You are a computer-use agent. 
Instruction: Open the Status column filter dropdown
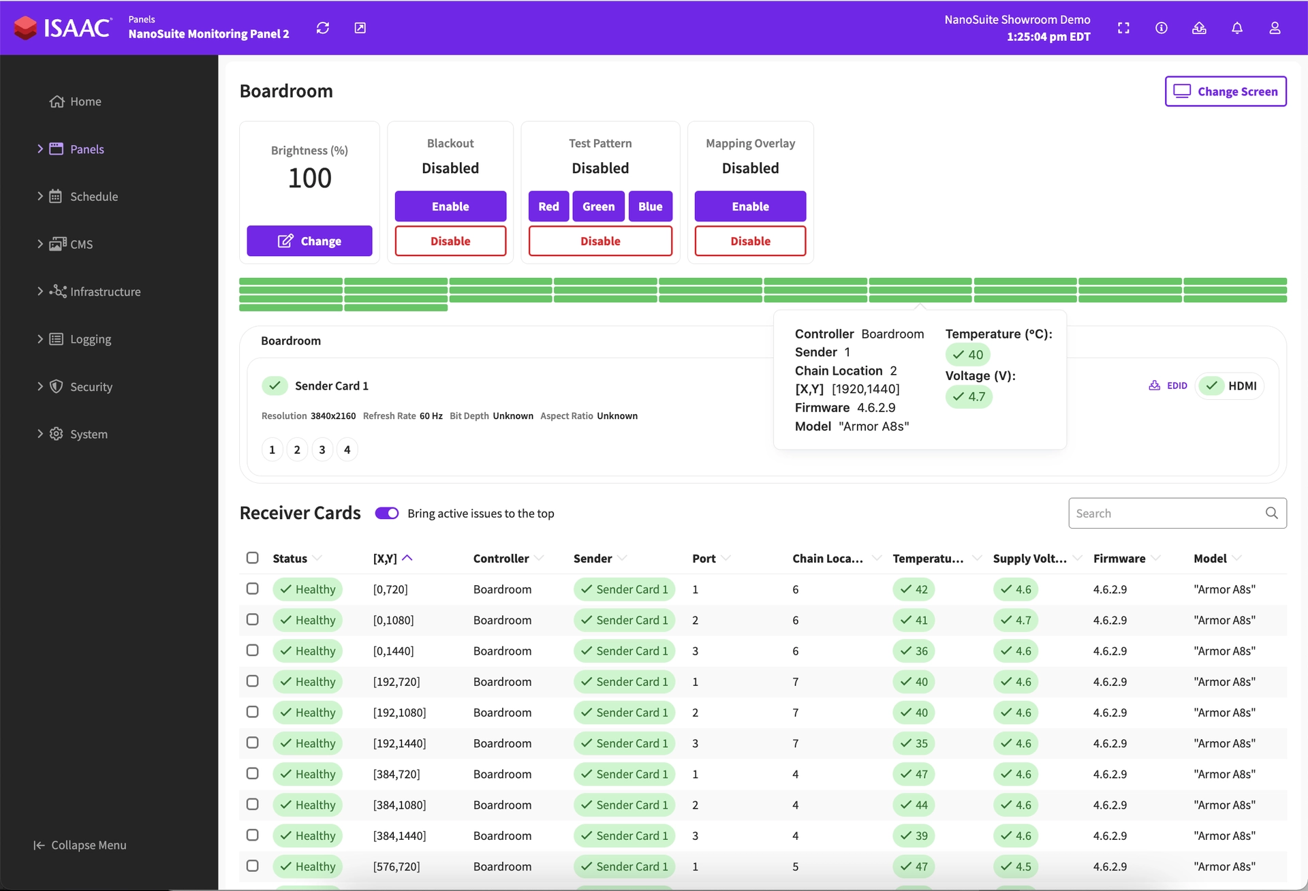317,558
